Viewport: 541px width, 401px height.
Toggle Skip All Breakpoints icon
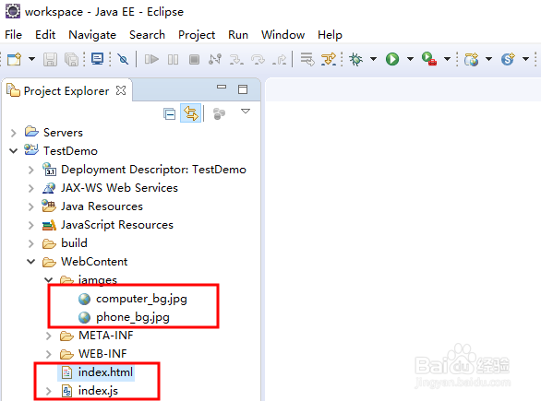tap(123, 59)
